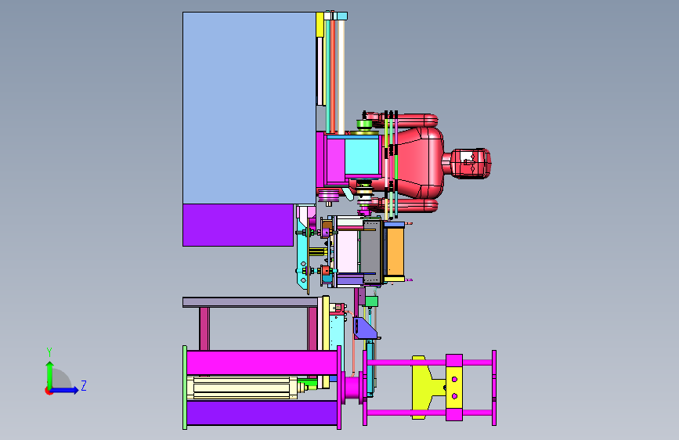Click the red origin ball of the coordinate triad

pyautogui.click(x=49, y=391)
